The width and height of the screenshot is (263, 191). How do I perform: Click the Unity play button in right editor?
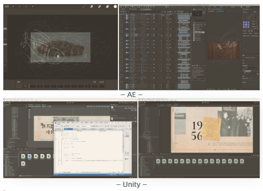coord(203,102)
